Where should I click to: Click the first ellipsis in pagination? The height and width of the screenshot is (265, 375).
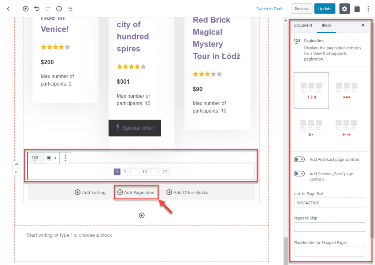[x=134, y=172]
